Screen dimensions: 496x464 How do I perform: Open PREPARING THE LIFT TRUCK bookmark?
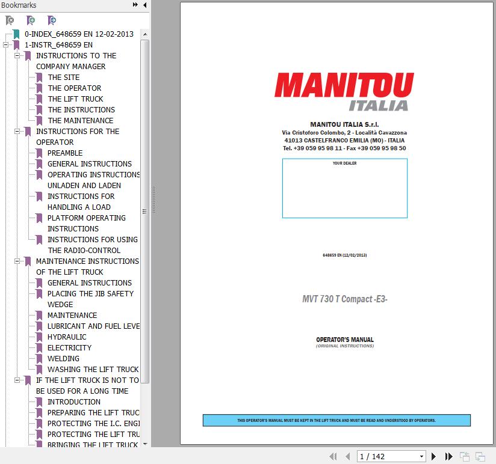tap(93, 413)
